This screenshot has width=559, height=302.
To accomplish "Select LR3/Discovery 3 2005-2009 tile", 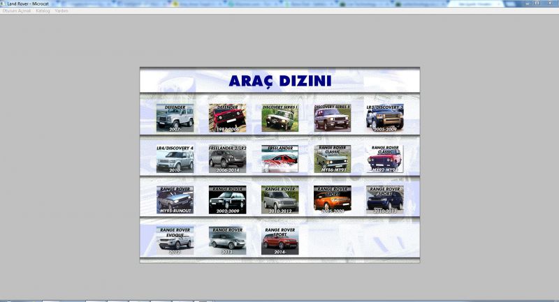I will [385, 118].
